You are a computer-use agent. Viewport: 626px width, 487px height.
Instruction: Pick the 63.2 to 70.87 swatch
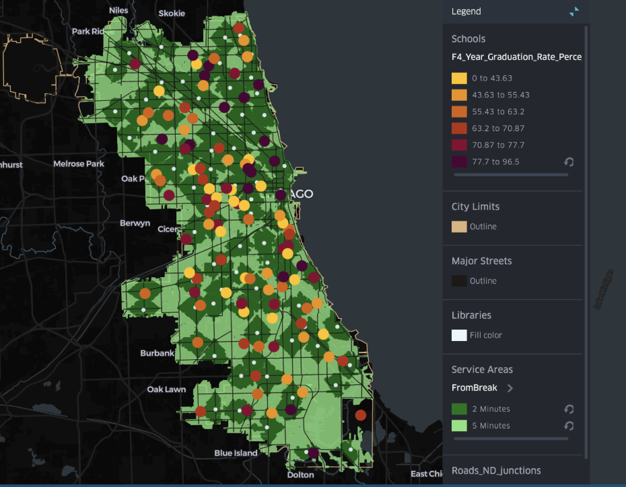pyautogui.click(x=459, y=128)
